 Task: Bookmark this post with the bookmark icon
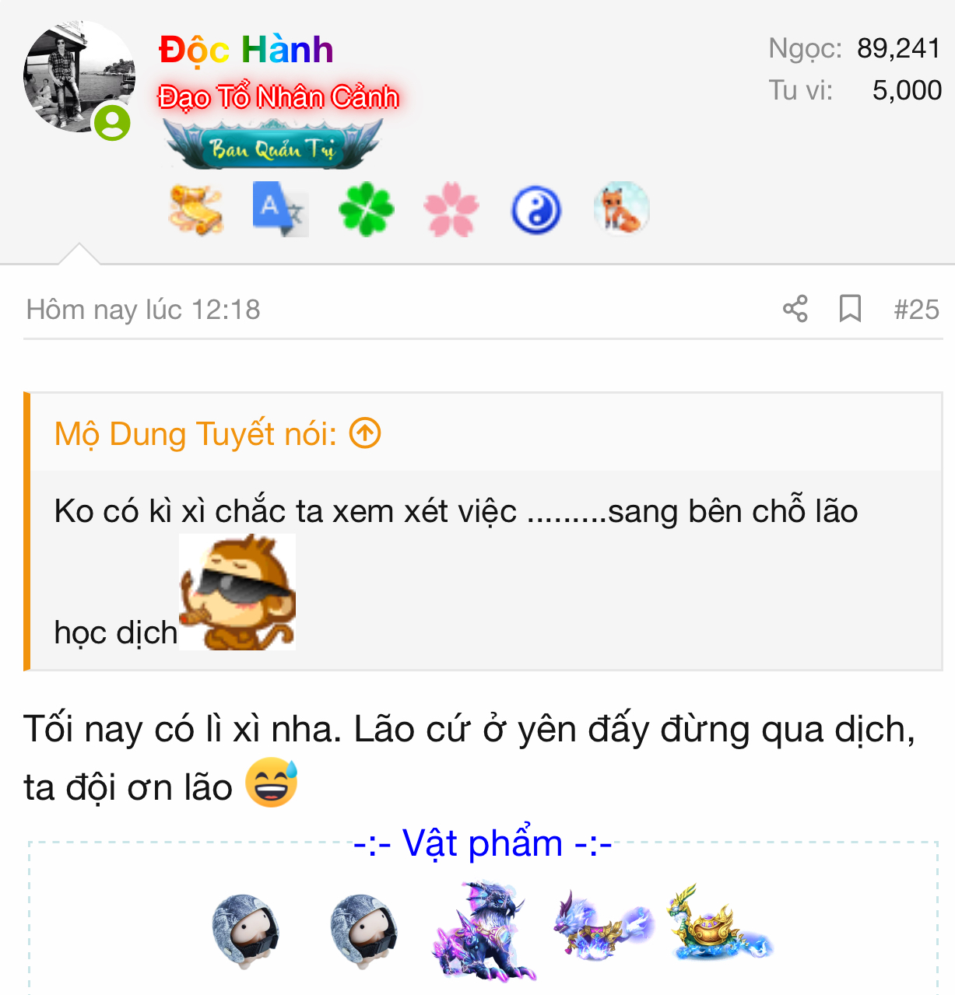coord(850,309)
